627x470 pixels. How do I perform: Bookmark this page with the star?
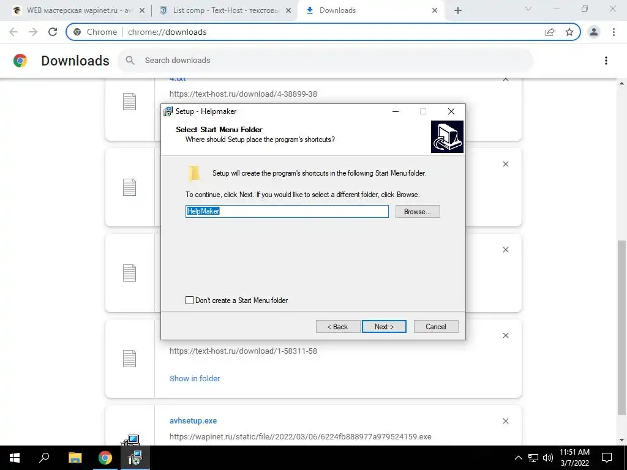tap(569, 32)
